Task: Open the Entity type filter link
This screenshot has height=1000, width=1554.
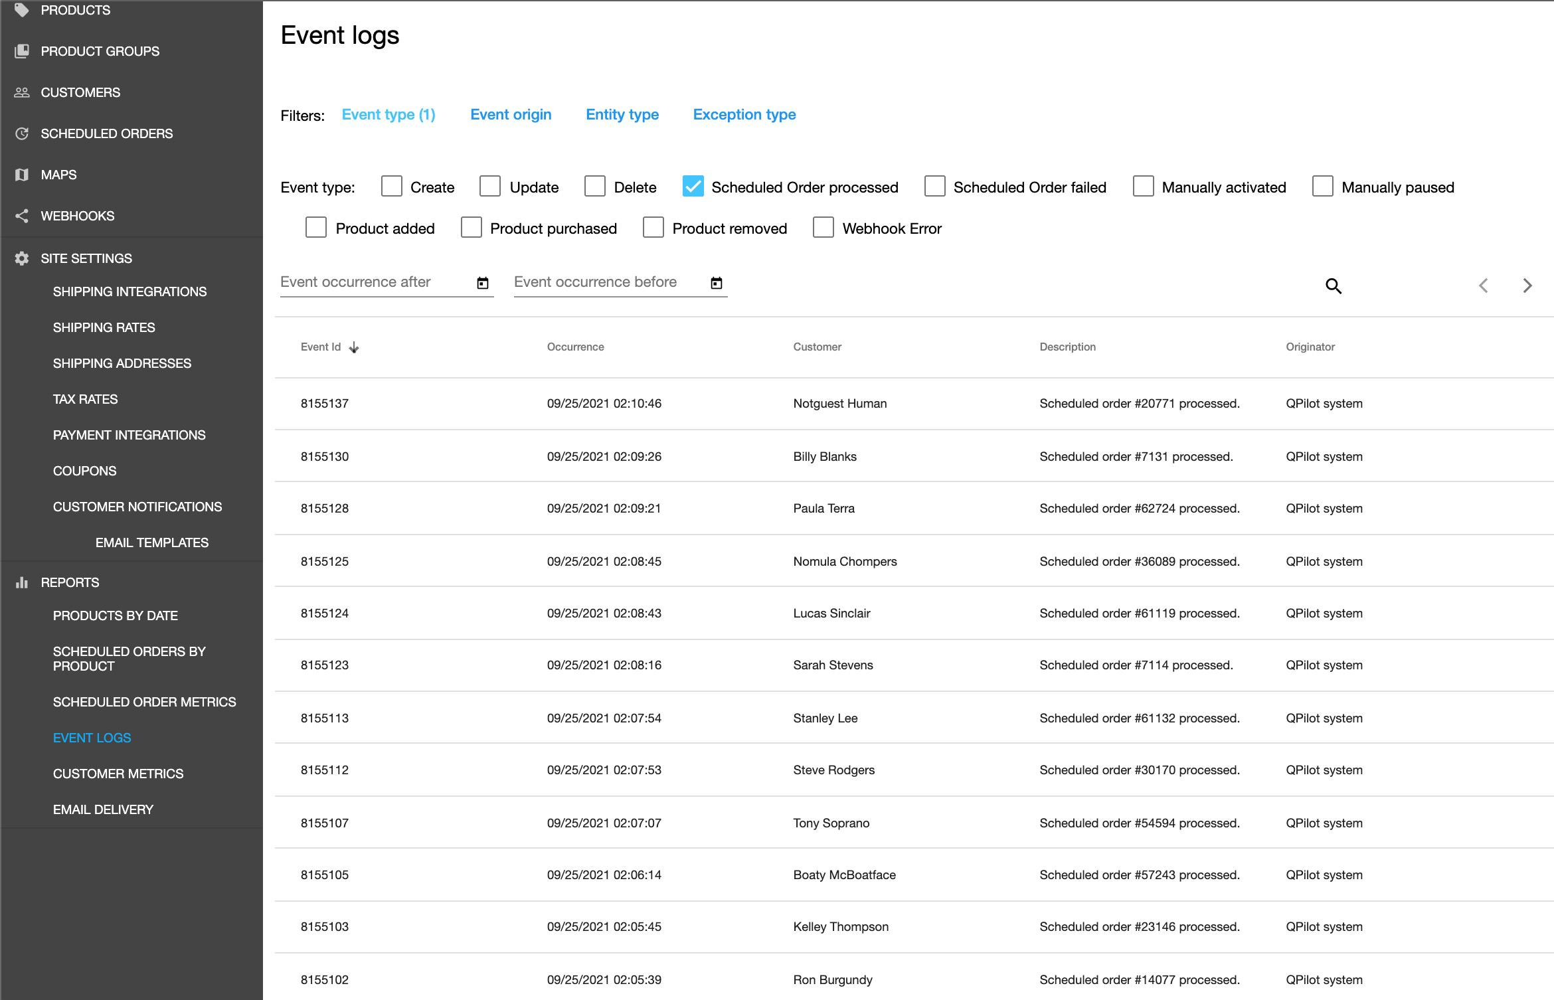Action: (622, 115)
